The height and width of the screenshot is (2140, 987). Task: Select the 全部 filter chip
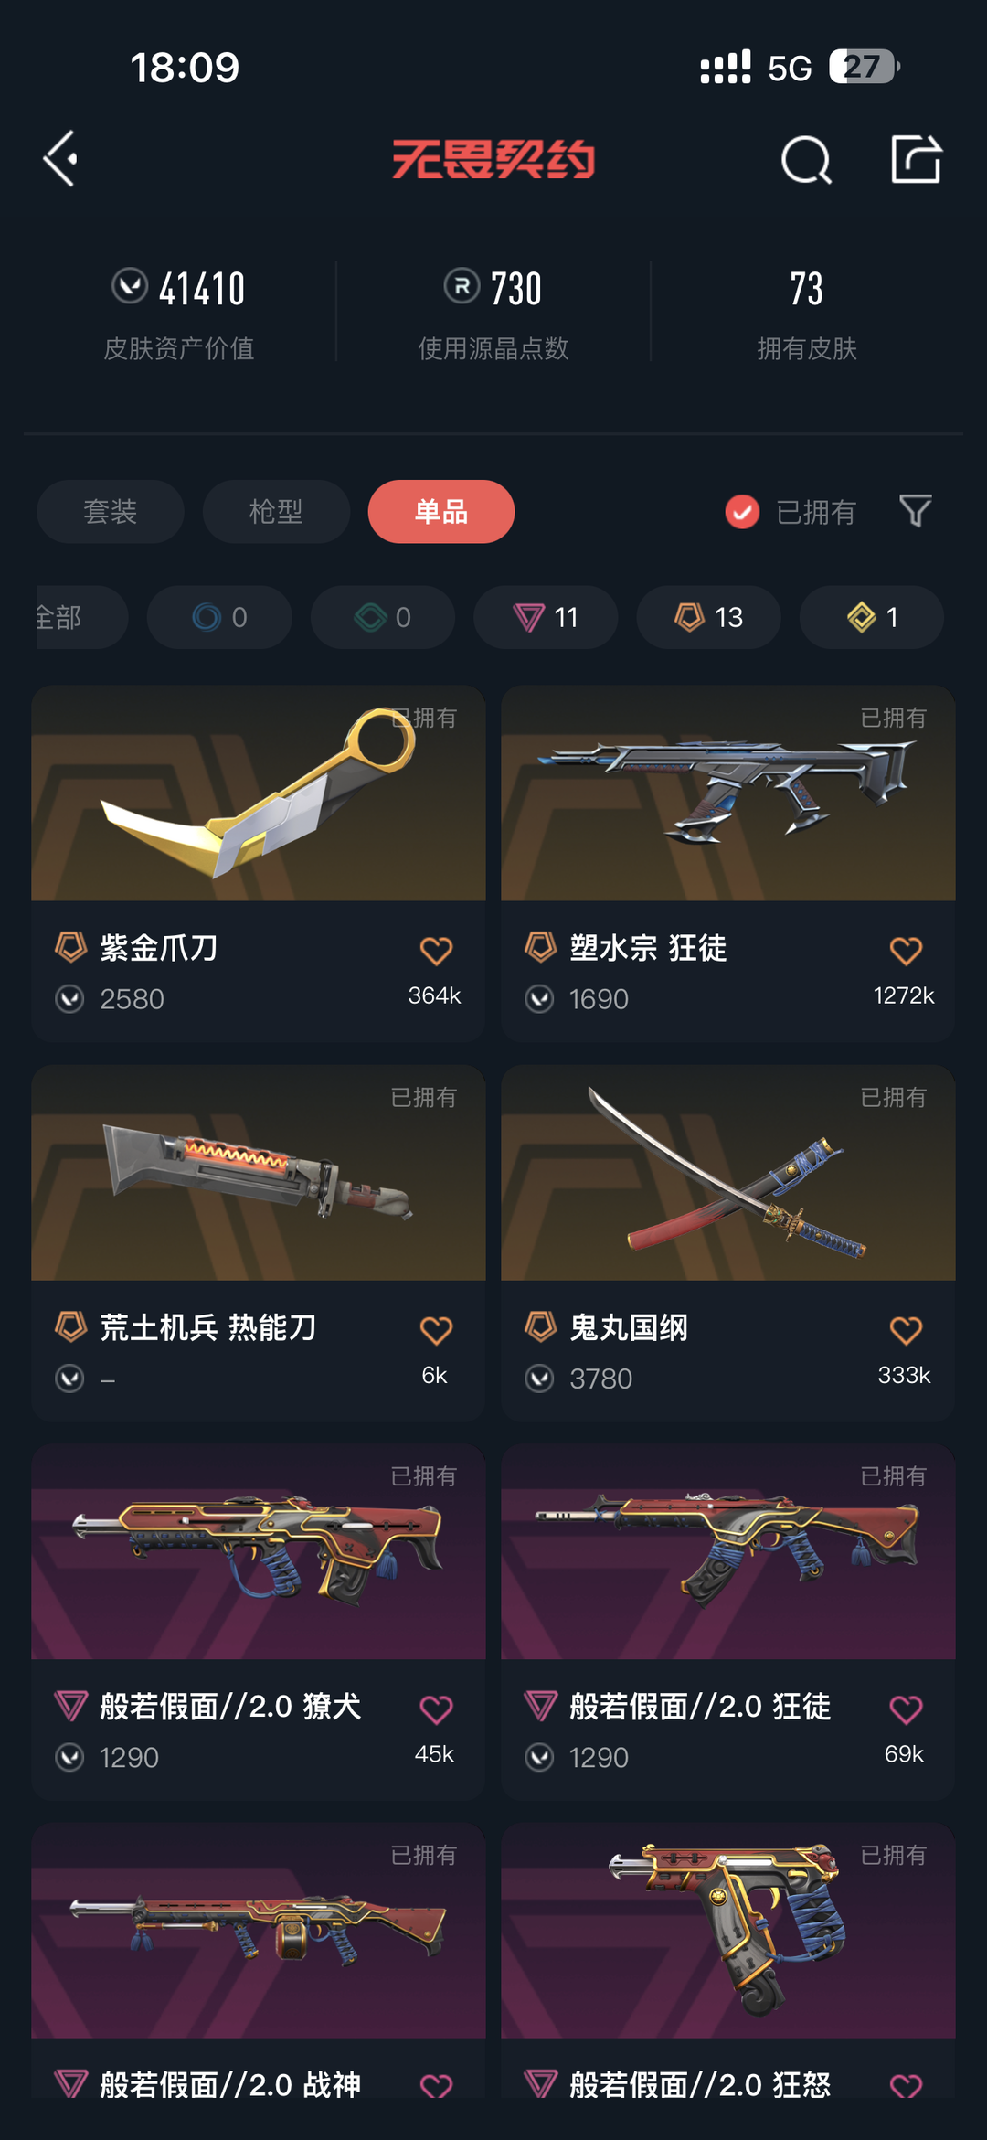[80, 617]
